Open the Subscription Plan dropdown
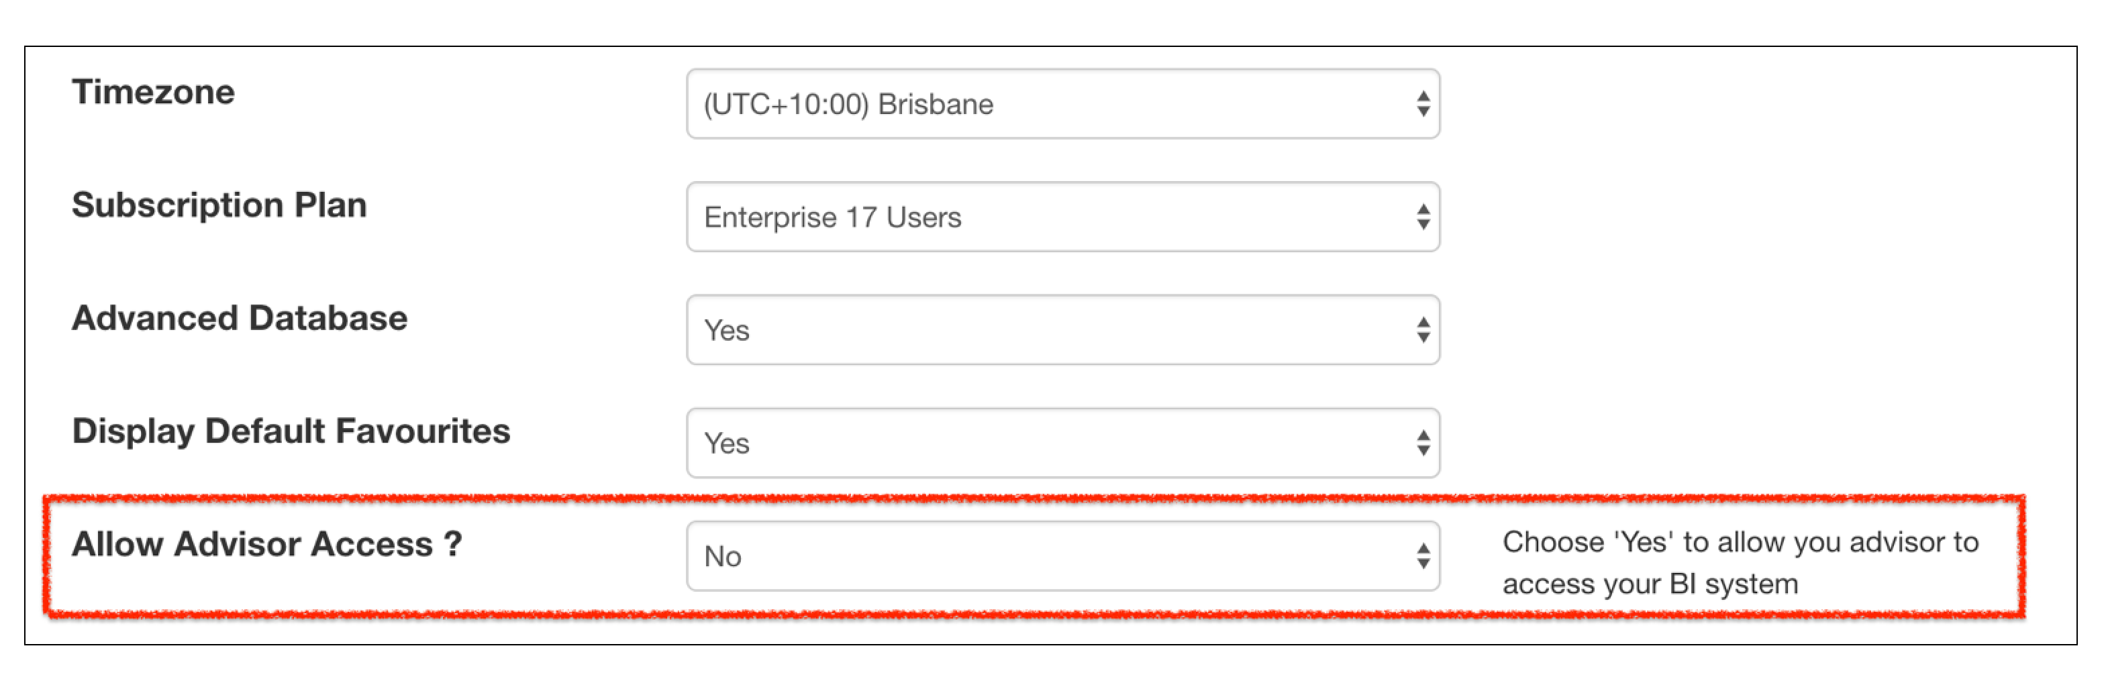 (x=1063, y=217)
